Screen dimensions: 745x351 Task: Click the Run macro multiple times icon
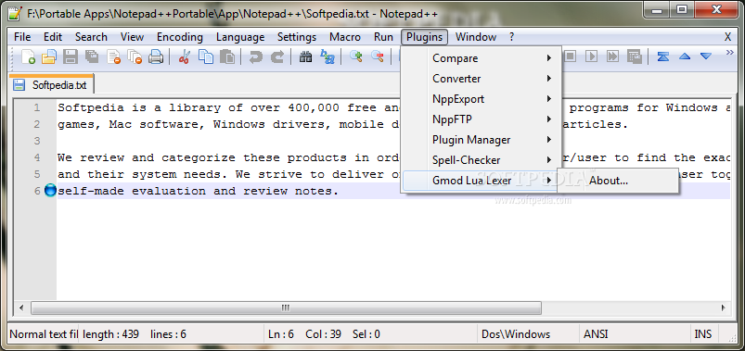[x=612, y=56]
